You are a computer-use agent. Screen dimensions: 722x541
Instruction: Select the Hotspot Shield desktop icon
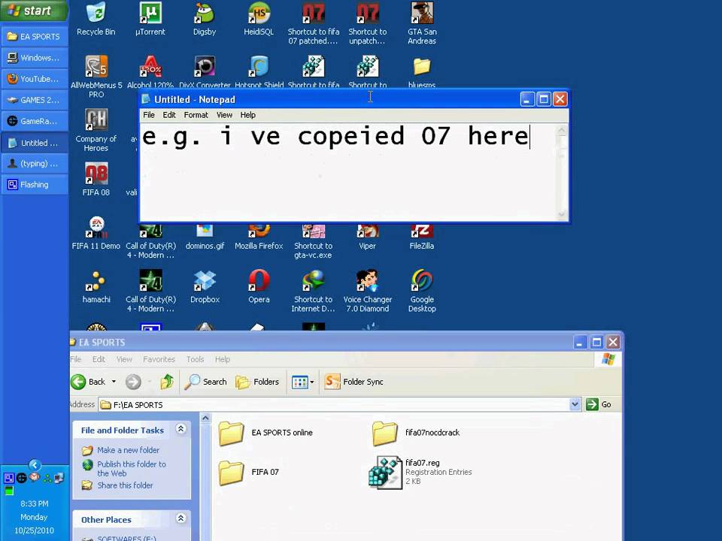coord(259,72)
